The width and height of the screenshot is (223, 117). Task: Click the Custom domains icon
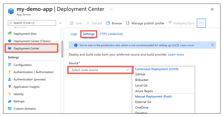coord(9,108)
